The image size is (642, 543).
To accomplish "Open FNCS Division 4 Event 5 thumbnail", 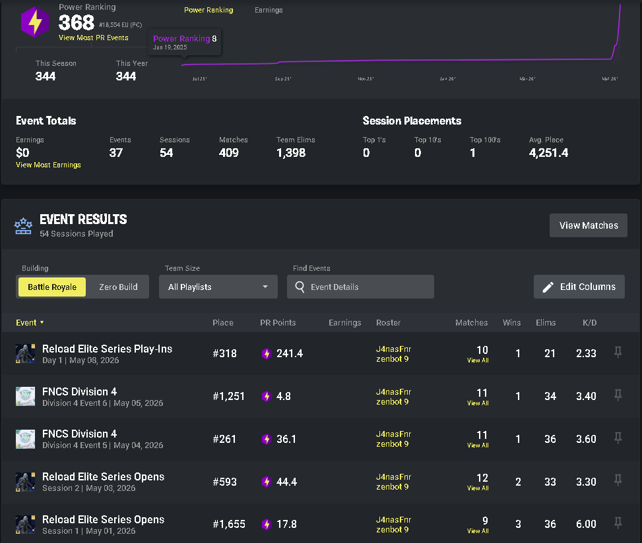I will 25,439.
